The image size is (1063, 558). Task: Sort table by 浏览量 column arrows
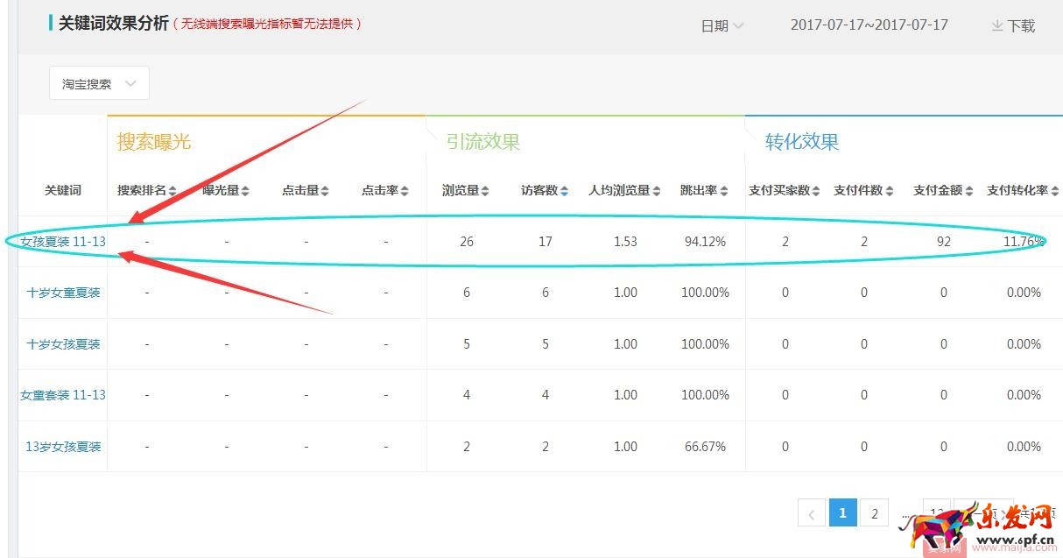tap(485, 189)
